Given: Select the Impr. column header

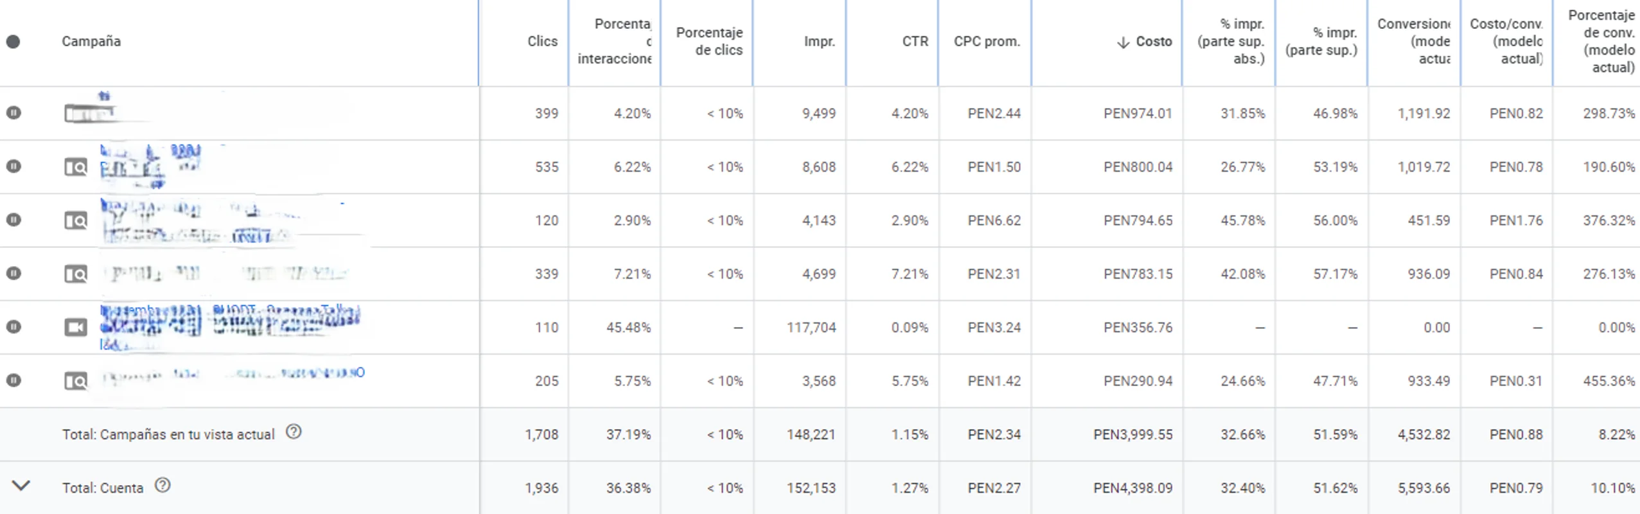Looking at the screenshot, I should click(x=820, y=41).
